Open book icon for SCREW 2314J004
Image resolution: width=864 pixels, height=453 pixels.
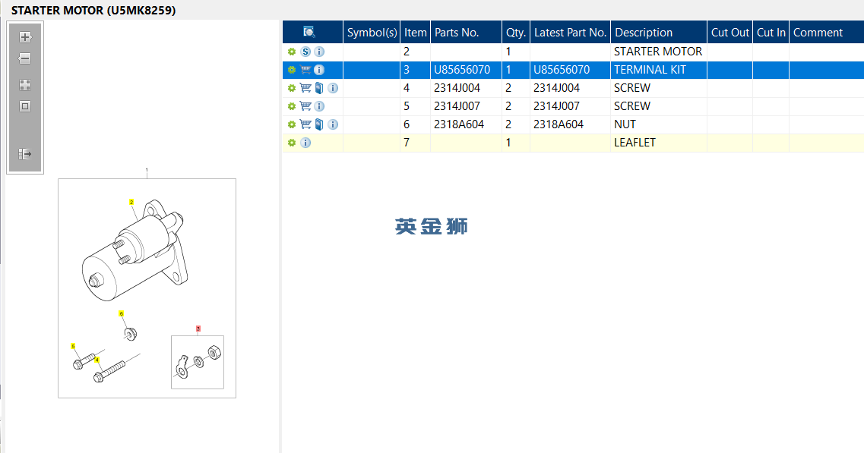click(319, 88)
